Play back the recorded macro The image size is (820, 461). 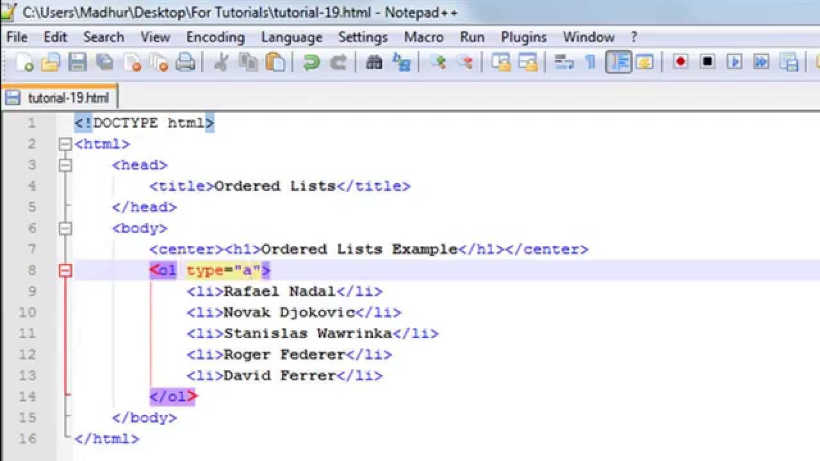734,62
